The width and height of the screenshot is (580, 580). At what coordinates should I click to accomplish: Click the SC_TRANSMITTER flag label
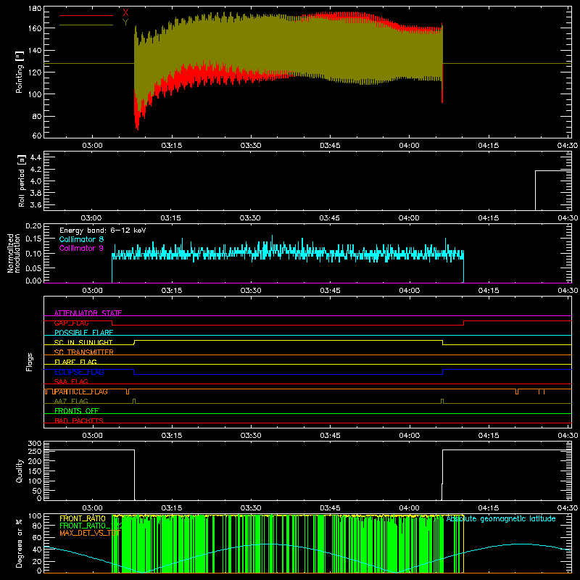pyautogui.click(x=84, y=352)
